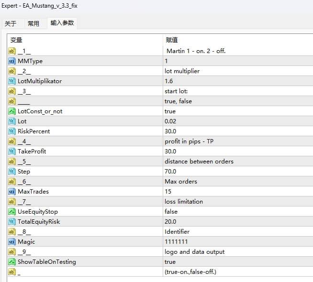
Task: Click the integer icon beside MMType
Action: pos(12,61)
